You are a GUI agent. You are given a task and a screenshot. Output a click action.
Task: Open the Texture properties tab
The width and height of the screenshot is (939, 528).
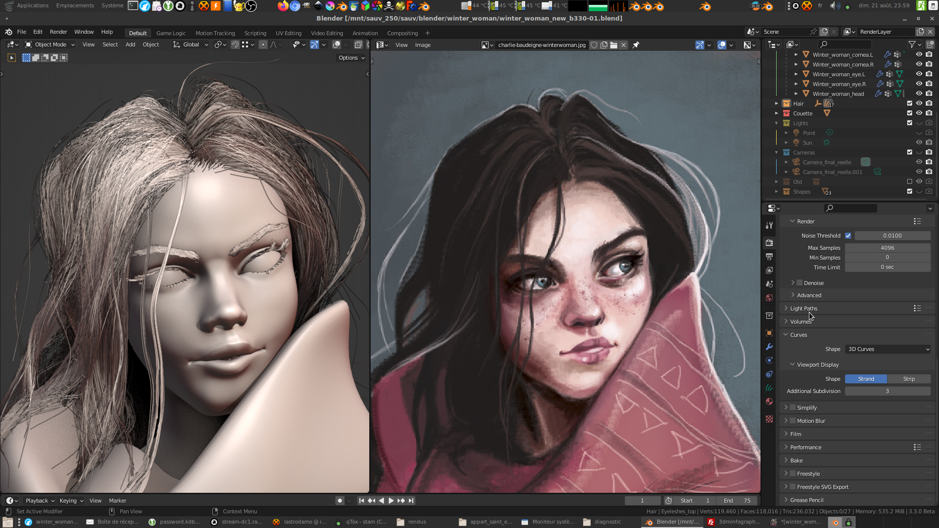(x=769, y=419)
